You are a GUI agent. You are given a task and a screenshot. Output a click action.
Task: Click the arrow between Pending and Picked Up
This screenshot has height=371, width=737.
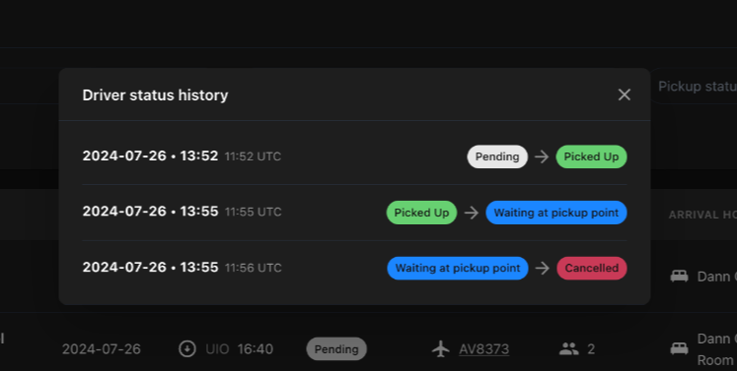pyautogui.click(x=542, y=156)
